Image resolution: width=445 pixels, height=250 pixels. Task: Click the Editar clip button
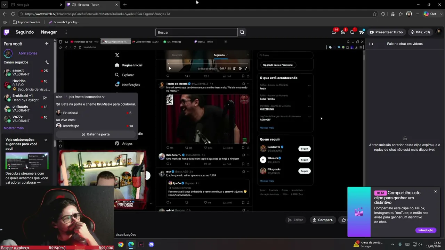pyautogui.click(x=296, y=220)
